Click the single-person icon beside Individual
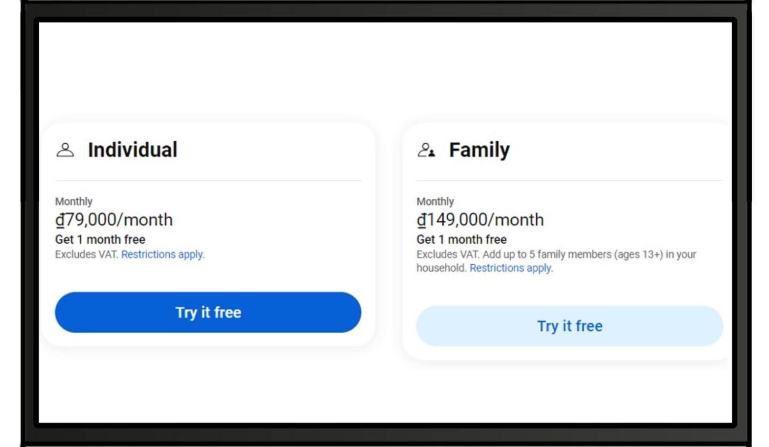Viewport: 769px width, 447px height. [65, 150]
